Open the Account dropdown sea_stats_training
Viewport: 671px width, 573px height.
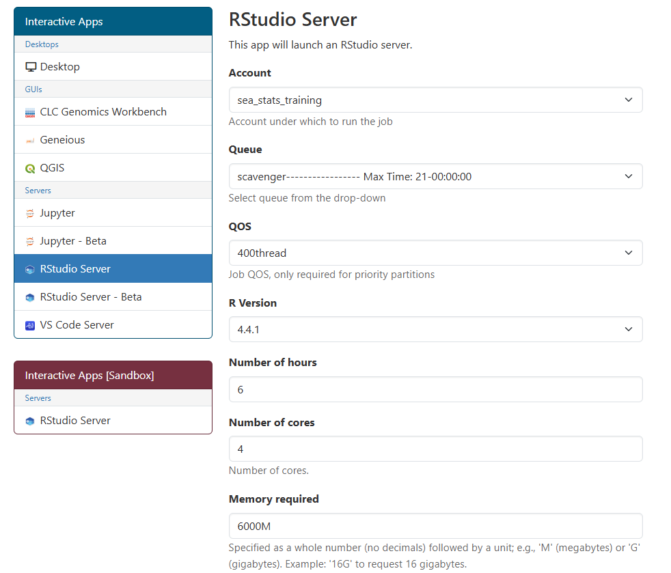[436, 100]
